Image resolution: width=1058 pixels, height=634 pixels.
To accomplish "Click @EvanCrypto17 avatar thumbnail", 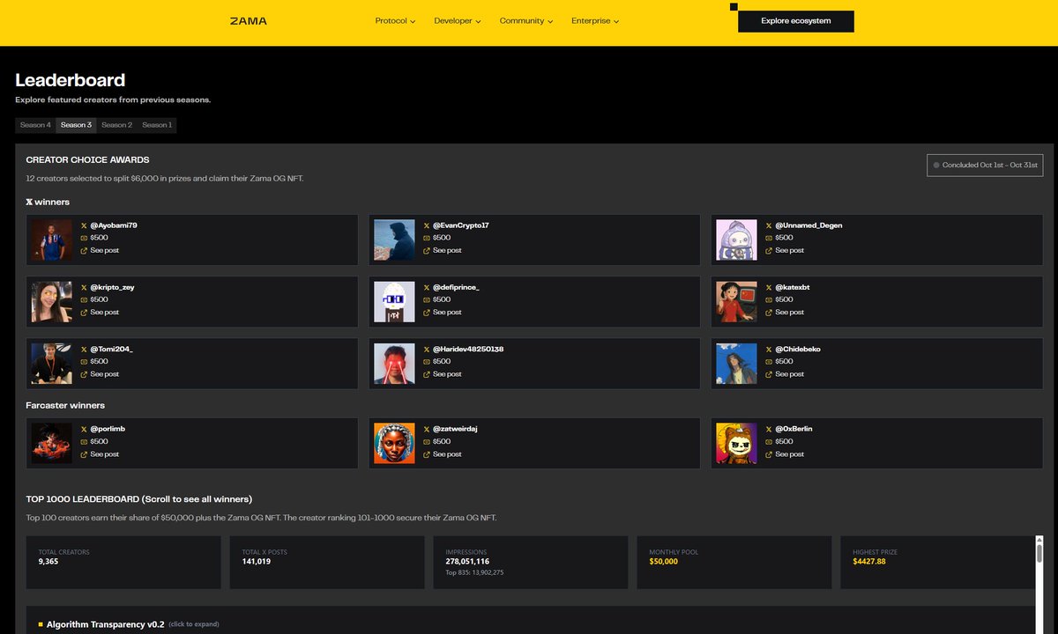I will 394,240.
